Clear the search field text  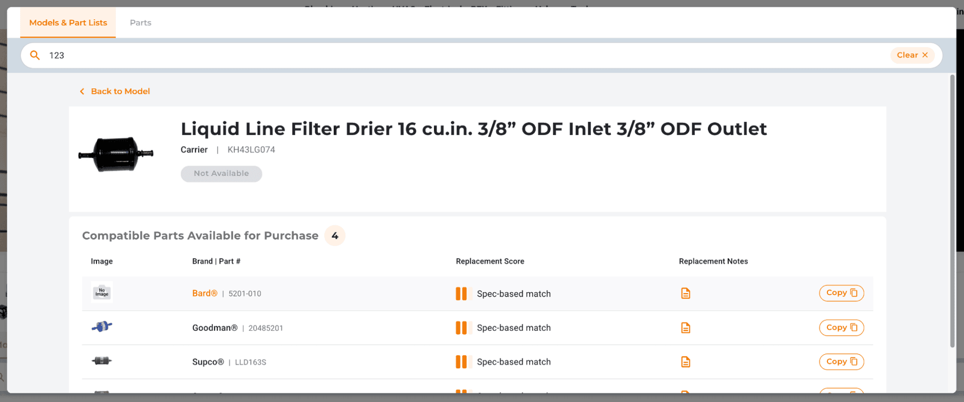click(x=912, y=55)
